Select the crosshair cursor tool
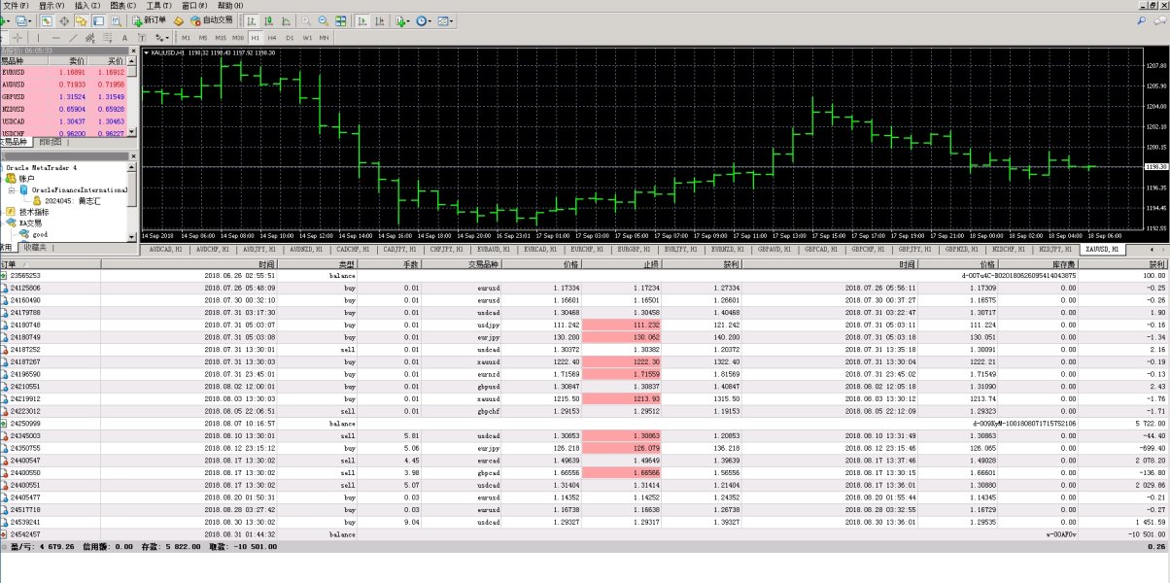 (x=18, y=37)
